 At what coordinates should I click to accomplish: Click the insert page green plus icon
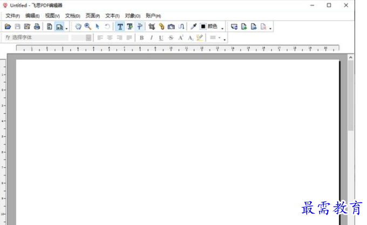(244, 27)
